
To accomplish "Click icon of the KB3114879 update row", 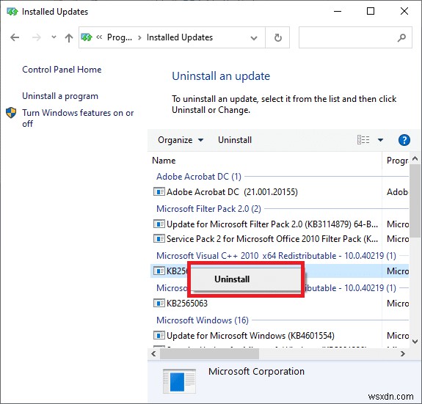I will coord(159,224).
